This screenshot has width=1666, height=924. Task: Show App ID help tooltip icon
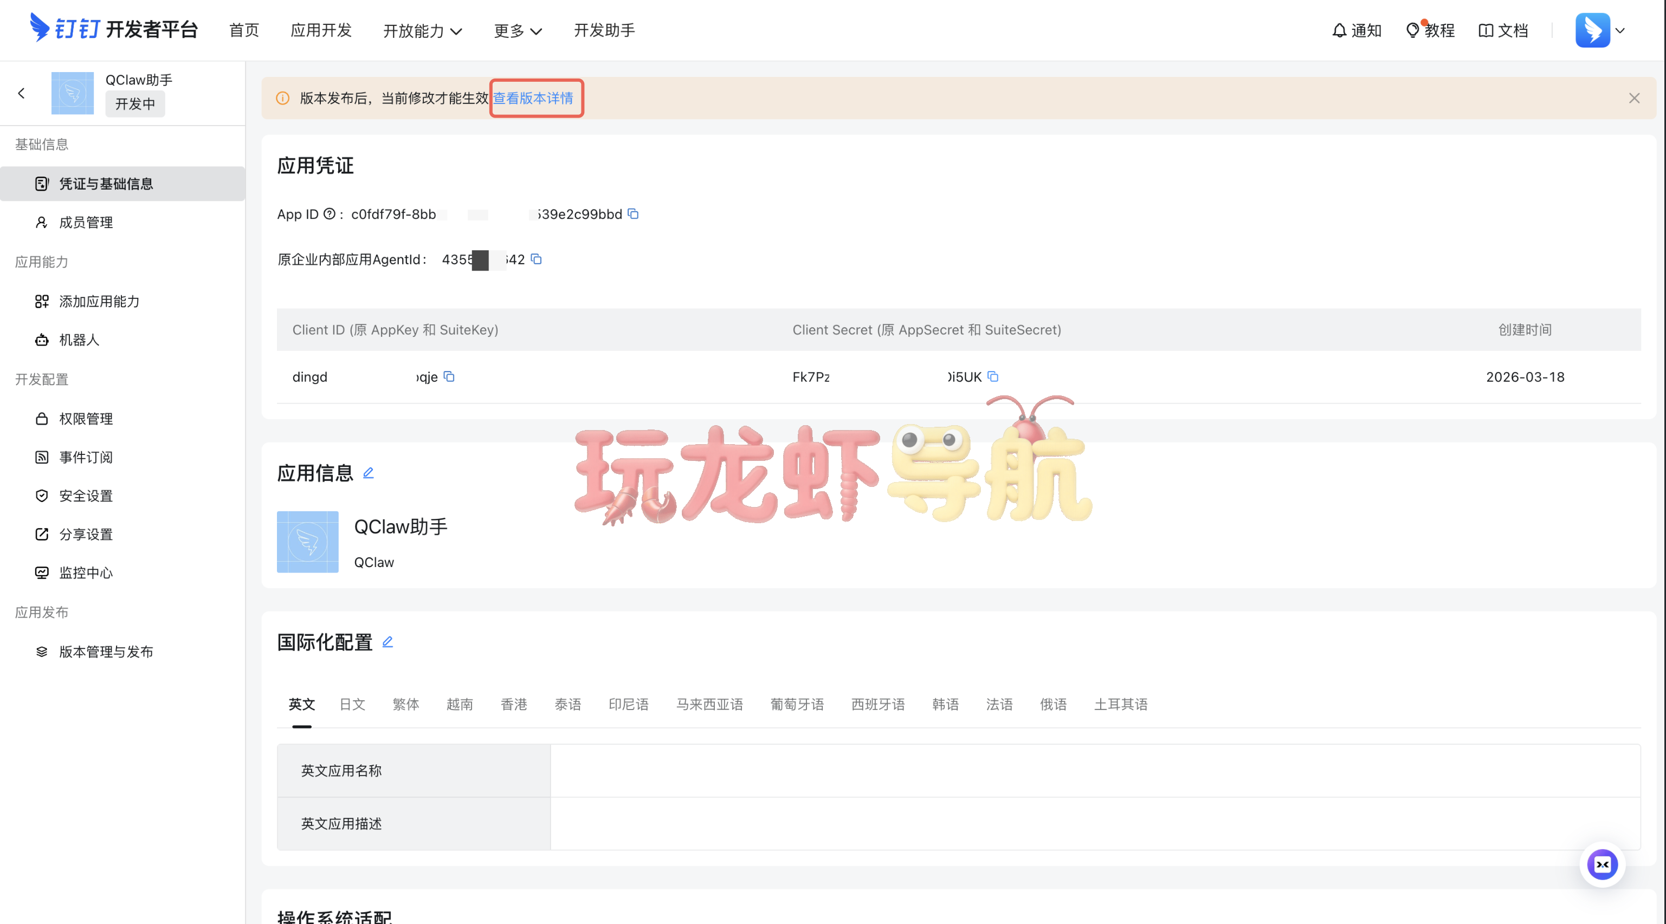(329, 214)
